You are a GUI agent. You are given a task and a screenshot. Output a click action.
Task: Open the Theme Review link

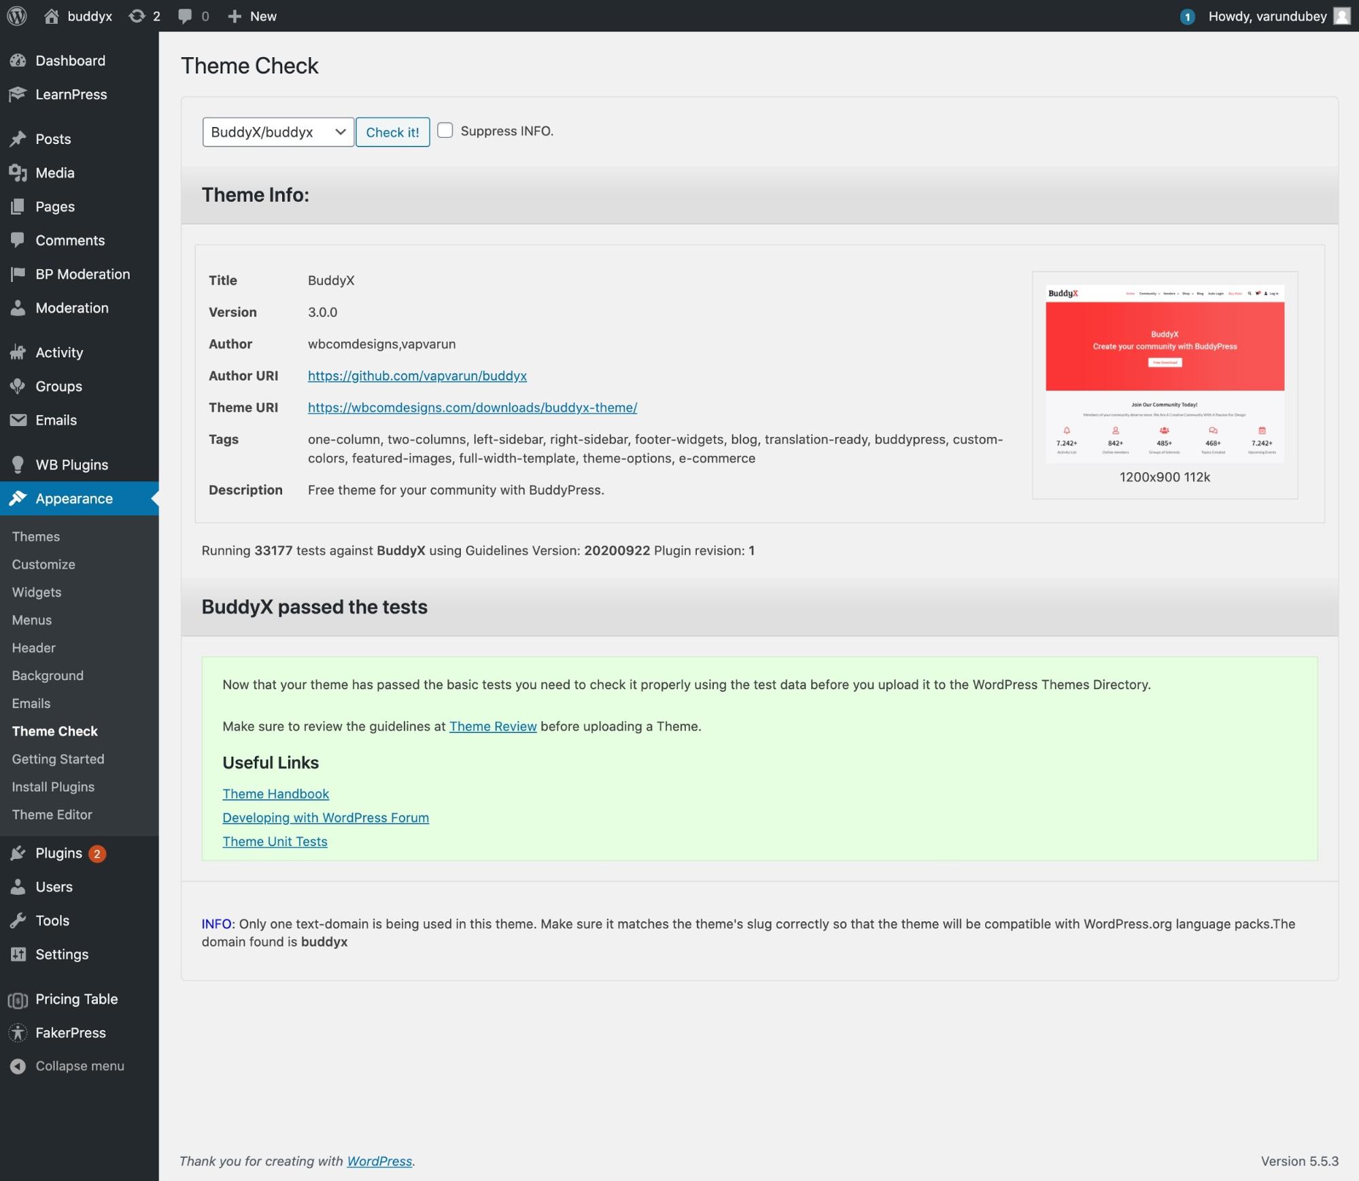click(x=492, y=724)
